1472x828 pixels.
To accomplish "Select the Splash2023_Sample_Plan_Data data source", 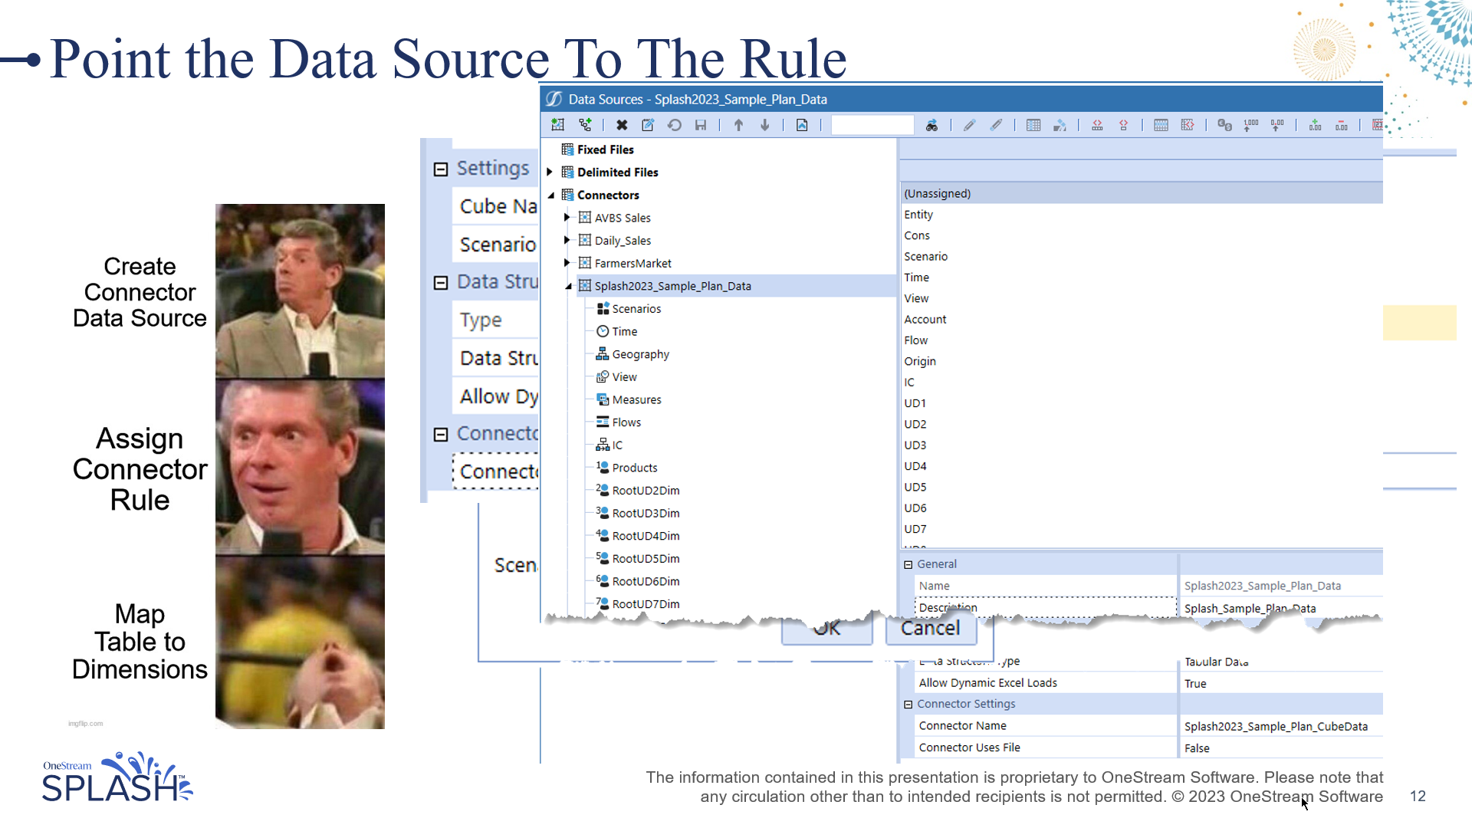I will 672,286.
